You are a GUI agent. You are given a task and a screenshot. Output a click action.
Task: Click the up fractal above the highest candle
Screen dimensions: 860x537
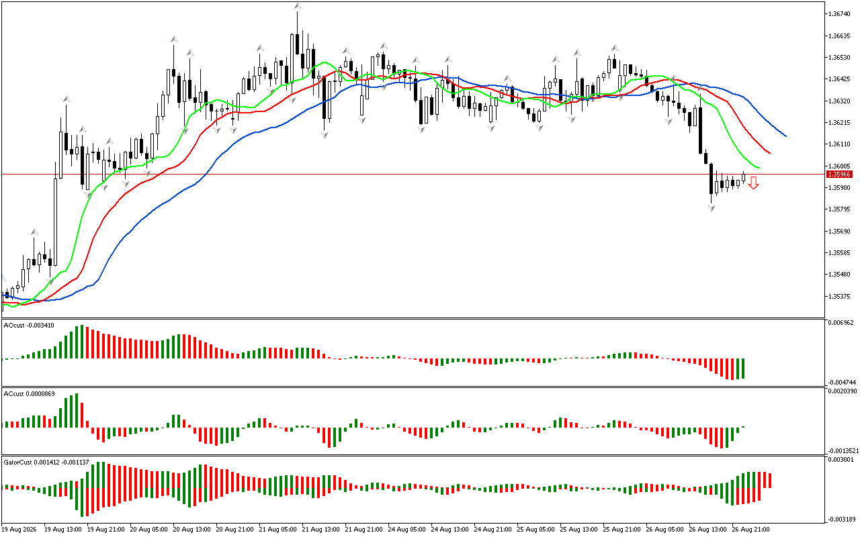[297, 6]
